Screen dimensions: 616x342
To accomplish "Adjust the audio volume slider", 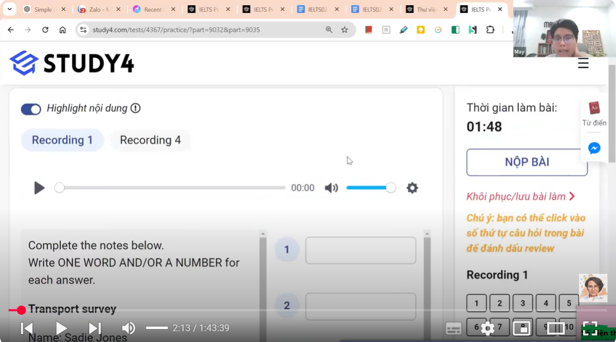I will (371, 188).
